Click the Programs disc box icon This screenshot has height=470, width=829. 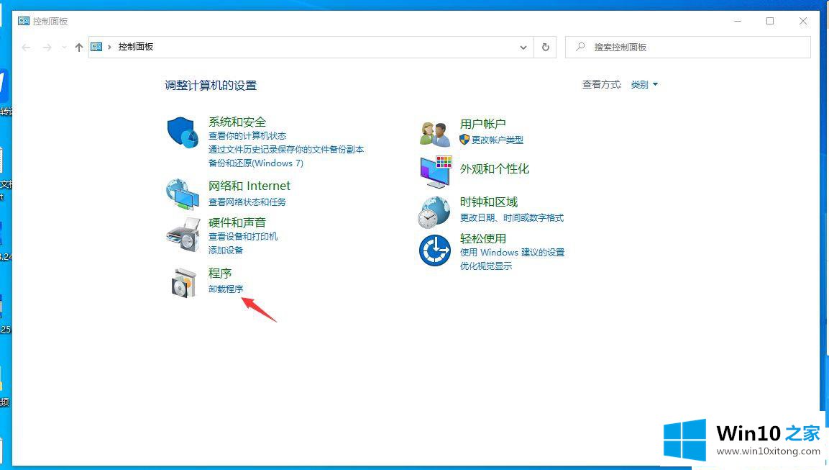(183, 283)
